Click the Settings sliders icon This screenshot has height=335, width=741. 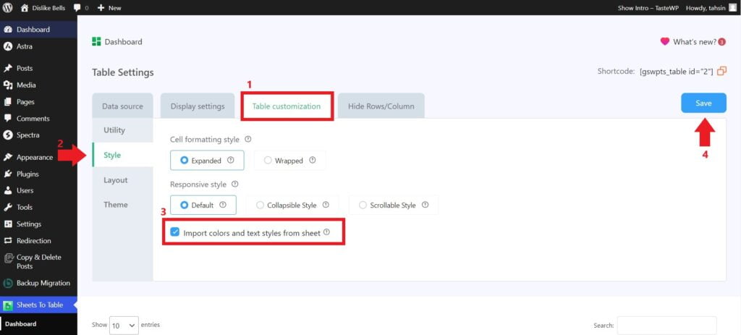point(7,224)
